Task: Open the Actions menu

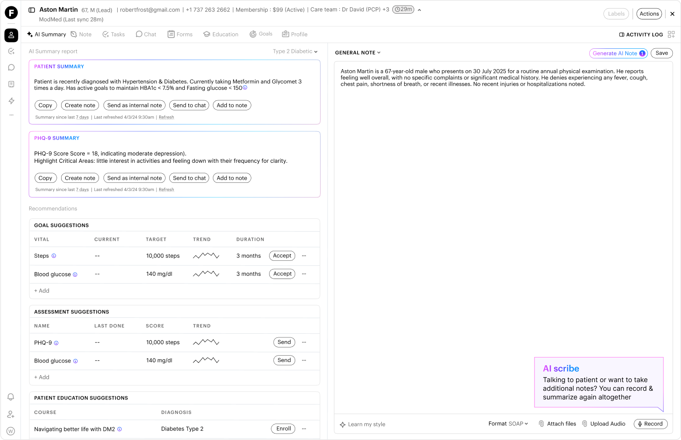Action: pos(649,14)
